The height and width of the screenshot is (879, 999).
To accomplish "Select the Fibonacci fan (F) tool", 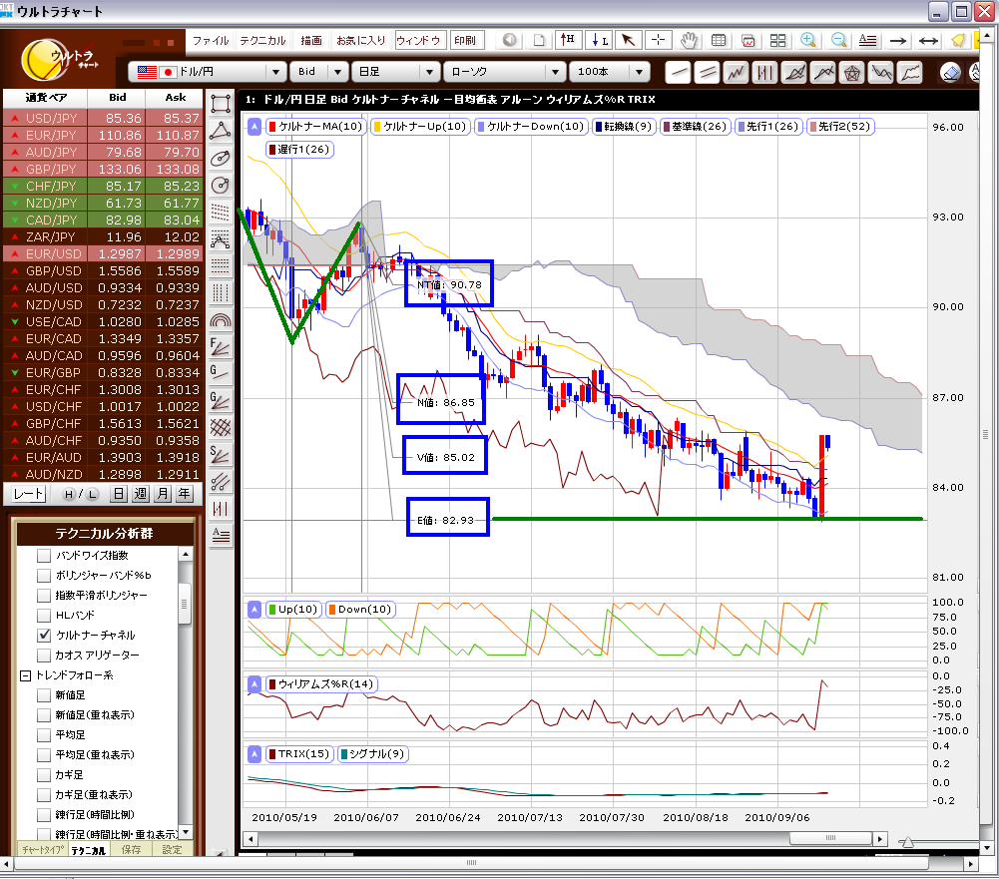I will pos(221,347).
